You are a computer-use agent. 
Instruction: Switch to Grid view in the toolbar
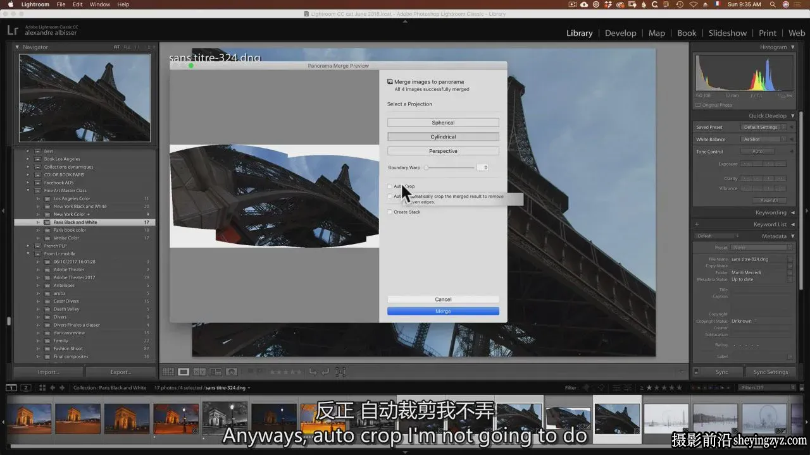168,372
